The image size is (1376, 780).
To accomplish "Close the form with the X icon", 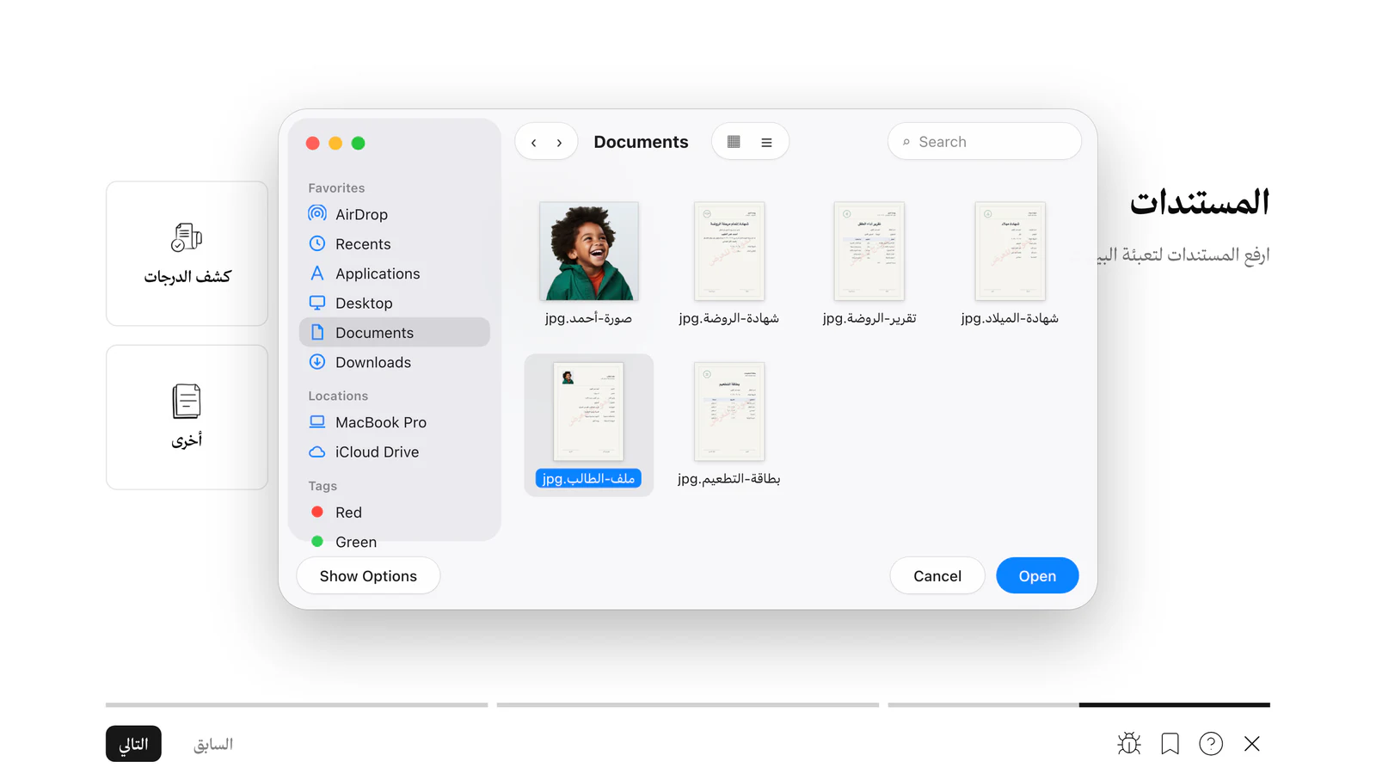I will point(1252,744).
